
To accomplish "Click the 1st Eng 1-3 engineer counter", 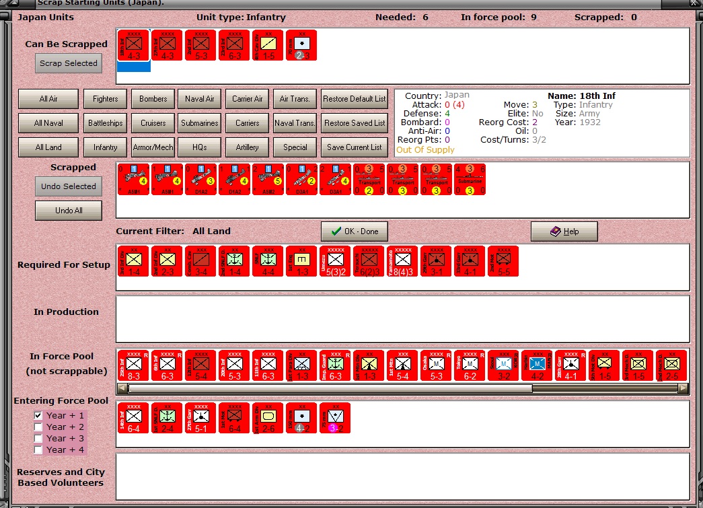I will [x=302, y=261].
